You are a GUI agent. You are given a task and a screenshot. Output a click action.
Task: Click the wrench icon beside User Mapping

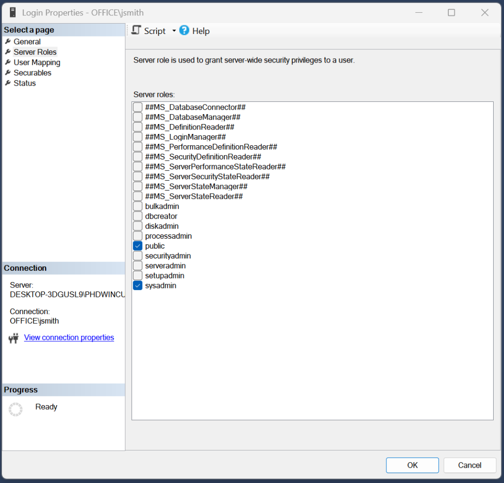8,63
